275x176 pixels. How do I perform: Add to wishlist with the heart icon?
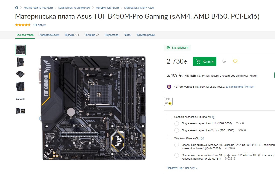[x=235, y=61]
